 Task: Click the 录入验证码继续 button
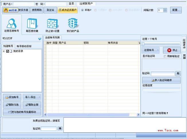pyautogui.click(x=161, y=80)
